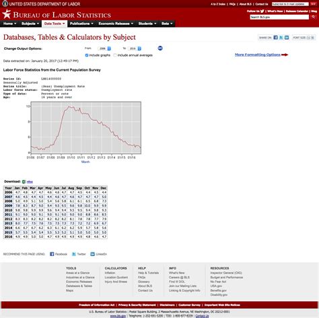Open Help & Tutorials footer link
The image size is (319, 318).
click(148, 273)
